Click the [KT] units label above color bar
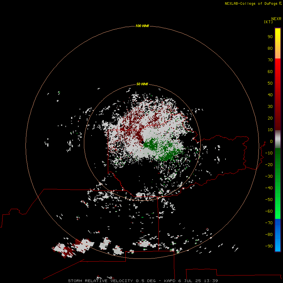 tap(268, 22)
